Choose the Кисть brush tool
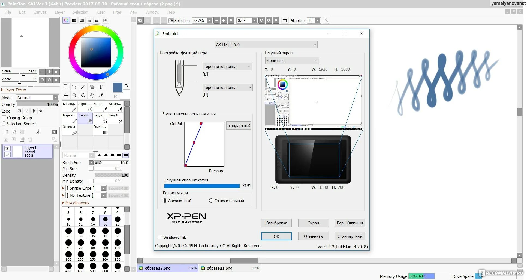Viewport: 527px width, 280px height. [x=100, y=107]
